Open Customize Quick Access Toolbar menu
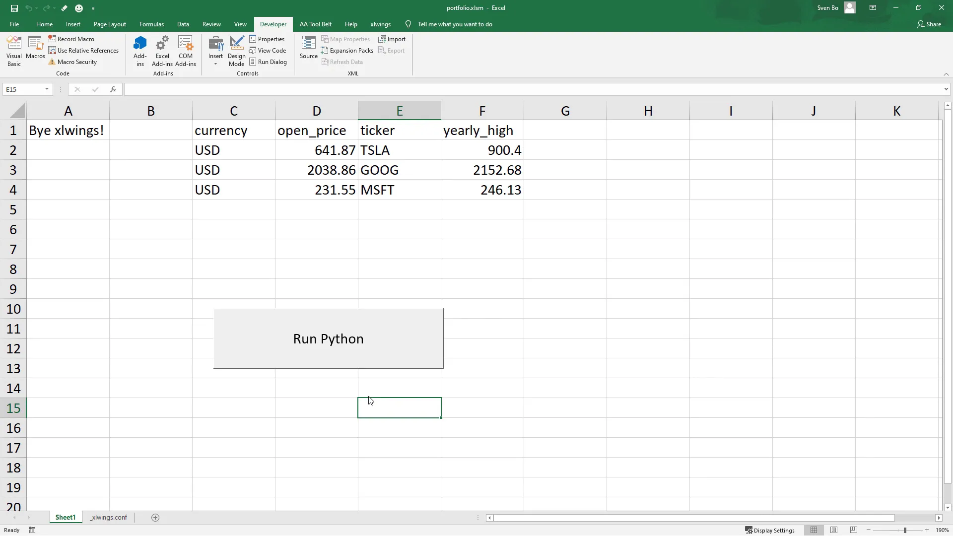 click(x=93, y=8)
